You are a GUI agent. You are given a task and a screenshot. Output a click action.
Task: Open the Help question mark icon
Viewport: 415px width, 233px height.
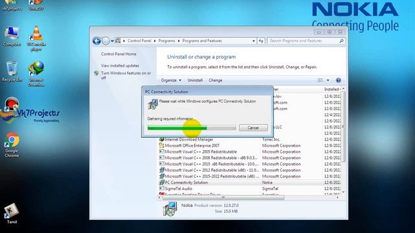point(338,80)
